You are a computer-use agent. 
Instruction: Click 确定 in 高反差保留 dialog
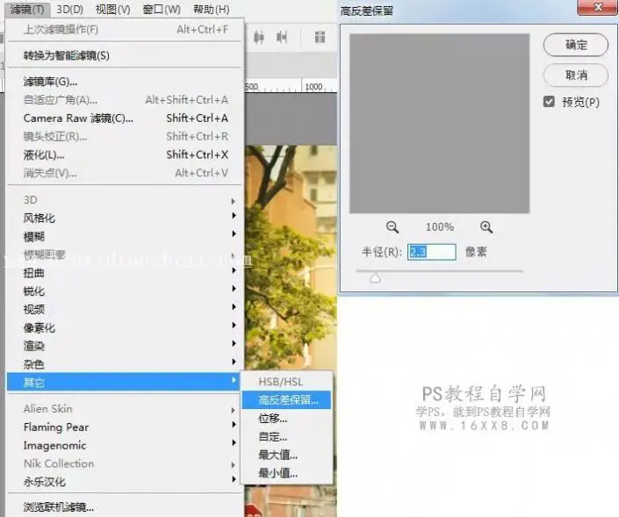[x=576, y=45]
